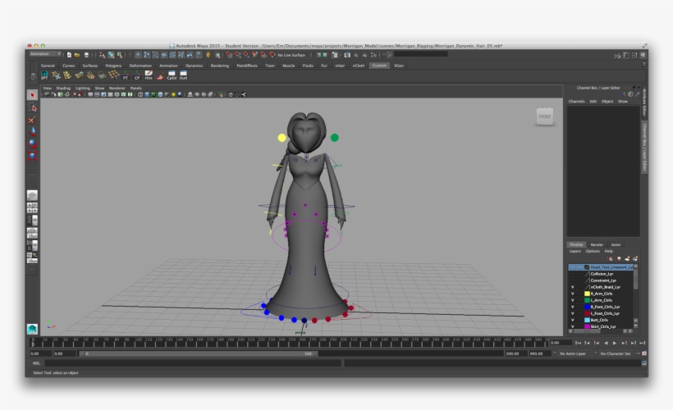Choose the Rotate tool sphere icon
Screen dimensions: 673x410
[x=32, y=143]
